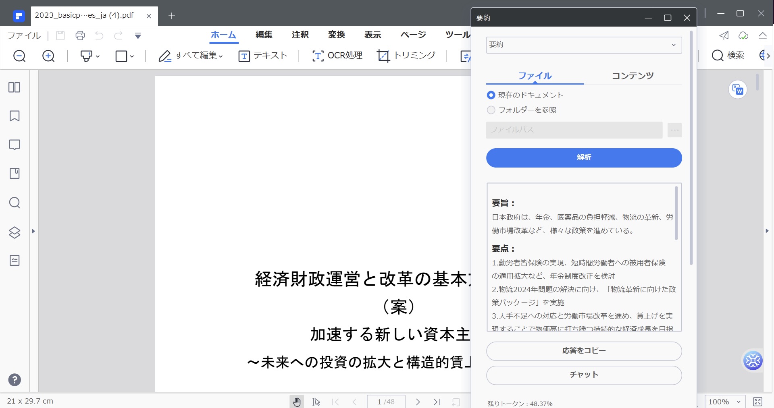The width and height of the screenshot is (774, 408).
Task: Click the blue 解析 button
Action: click(x=584, y=157)
